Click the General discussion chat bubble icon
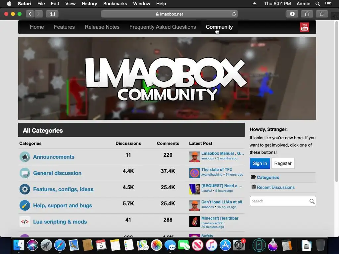The width and height of the screenshot is (339, 254). pyautogui.click(x=25, y=173)
